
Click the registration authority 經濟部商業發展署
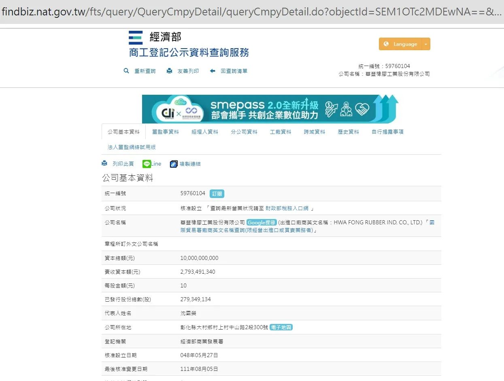(x=202, y=341)
